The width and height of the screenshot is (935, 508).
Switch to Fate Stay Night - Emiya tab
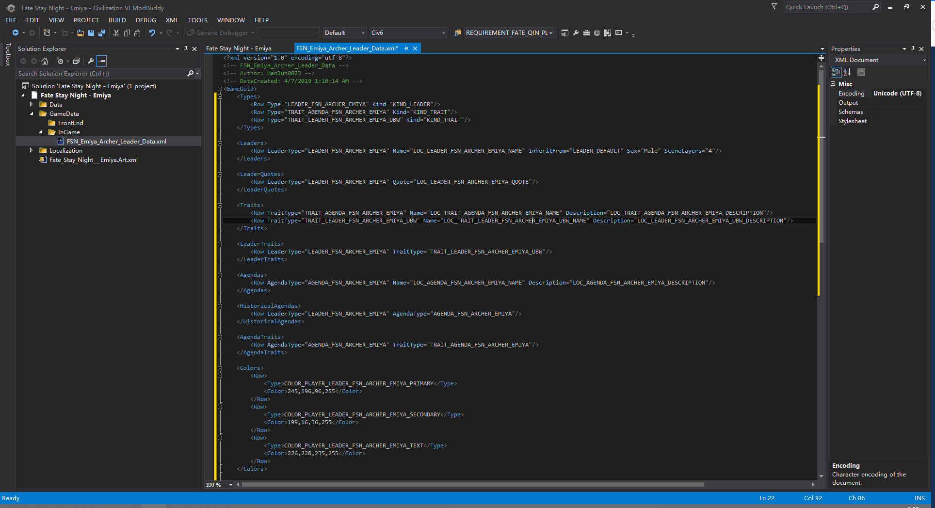239,48
